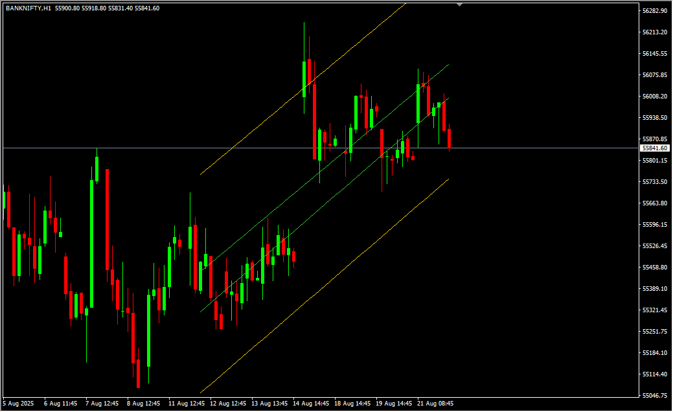Click the gap-up green candle near 14 Aug

click(304, 78)
